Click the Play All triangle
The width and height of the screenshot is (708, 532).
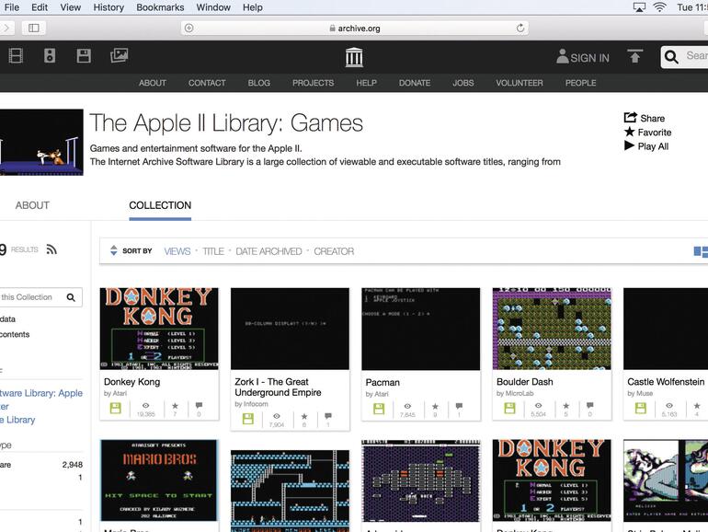(x=629, y=145)
